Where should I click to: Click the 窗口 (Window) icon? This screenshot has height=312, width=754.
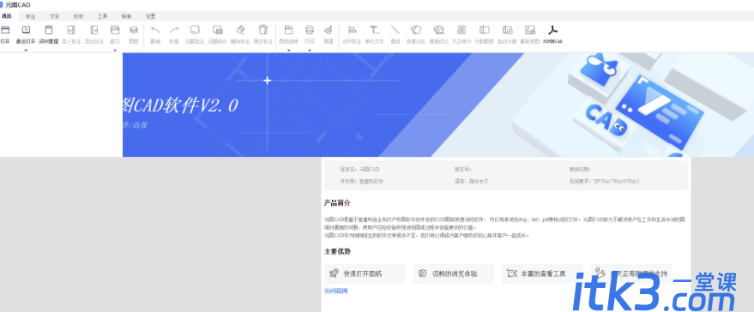[x=115, y=30]
